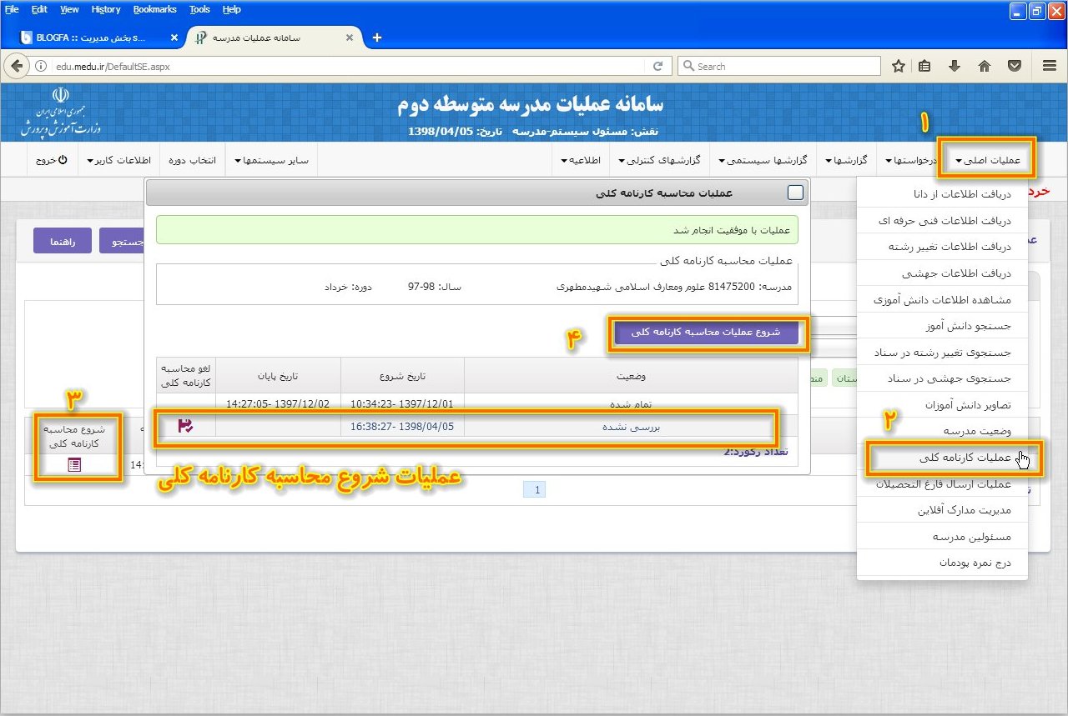Image resolution: width=1068 pixels, height=716 pixels.
Task: Click the cancel calculation icon in the table row
Action: tap(185, 426)
